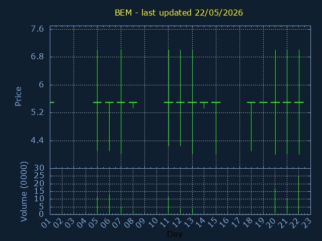Click price axis tick labeled 6

pos(41,84)
